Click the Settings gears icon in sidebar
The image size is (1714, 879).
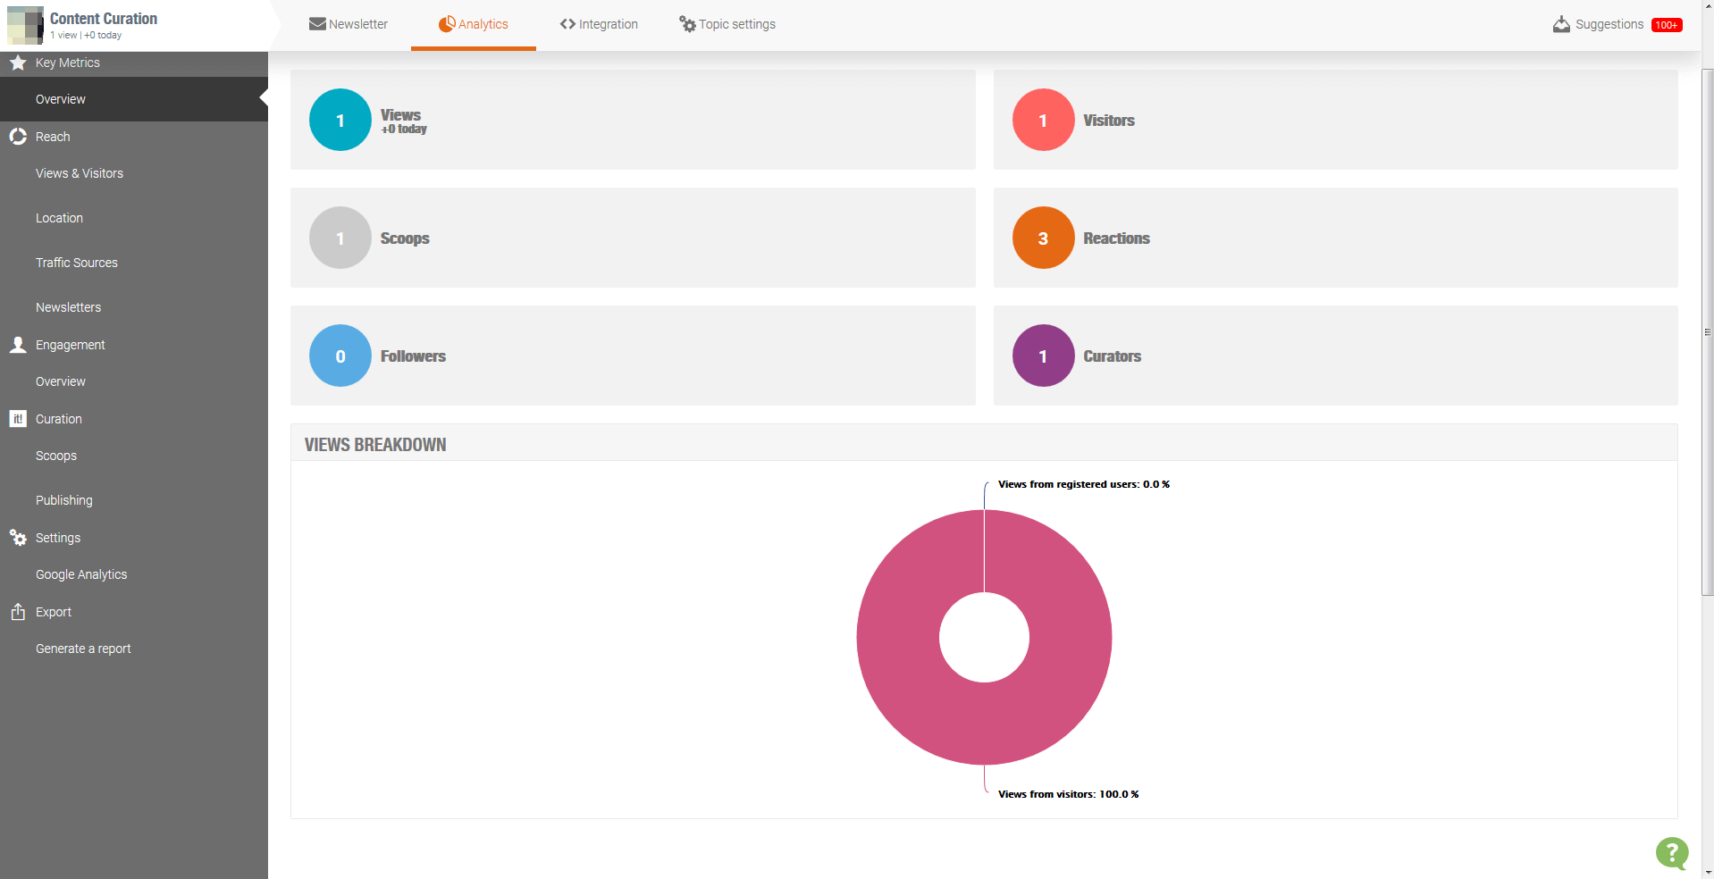pyautogui.click(x=18, y=538)
